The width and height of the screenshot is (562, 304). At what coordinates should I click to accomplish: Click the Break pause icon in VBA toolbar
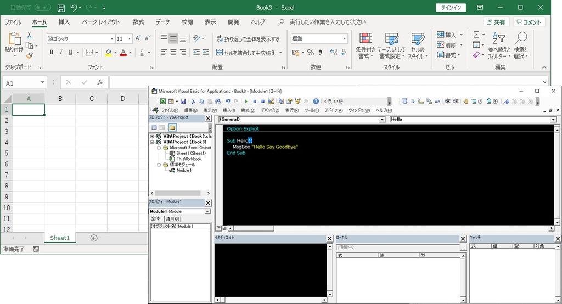tap(255, 102)
